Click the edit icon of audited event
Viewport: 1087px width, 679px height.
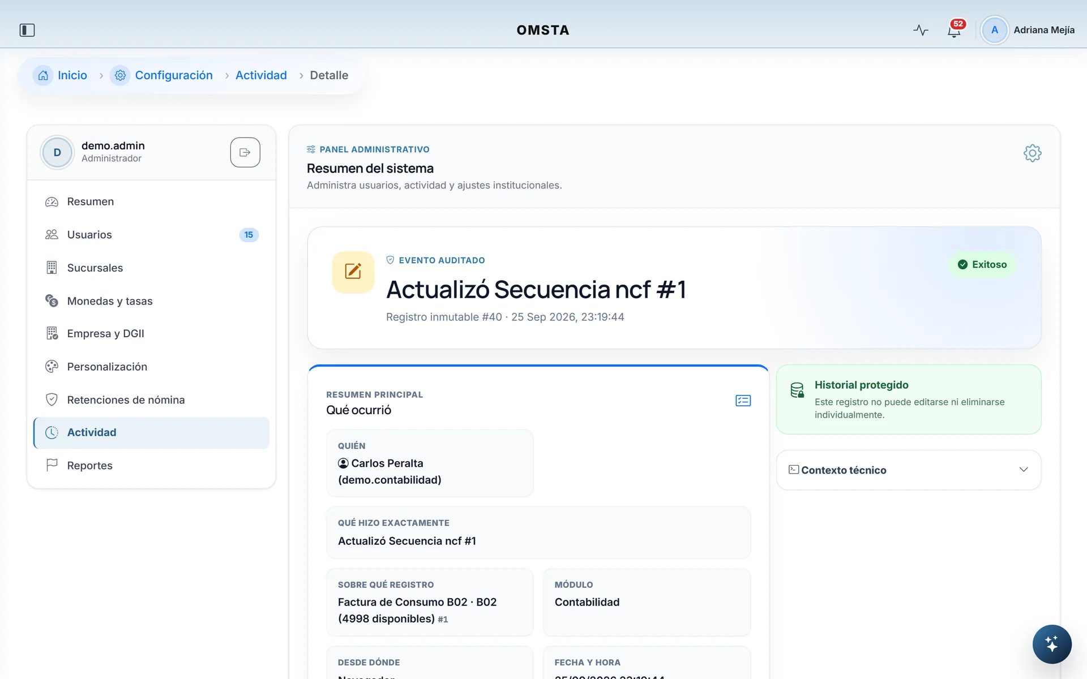point(353,272)
